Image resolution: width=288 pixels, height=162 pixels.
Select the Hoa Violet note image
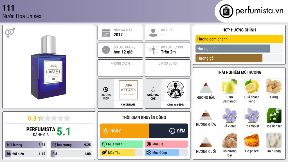[x=252, y=115]
